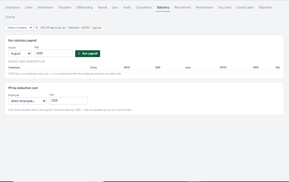Click the green Run payroll button

pyautogui.click(x=88, y=54)
